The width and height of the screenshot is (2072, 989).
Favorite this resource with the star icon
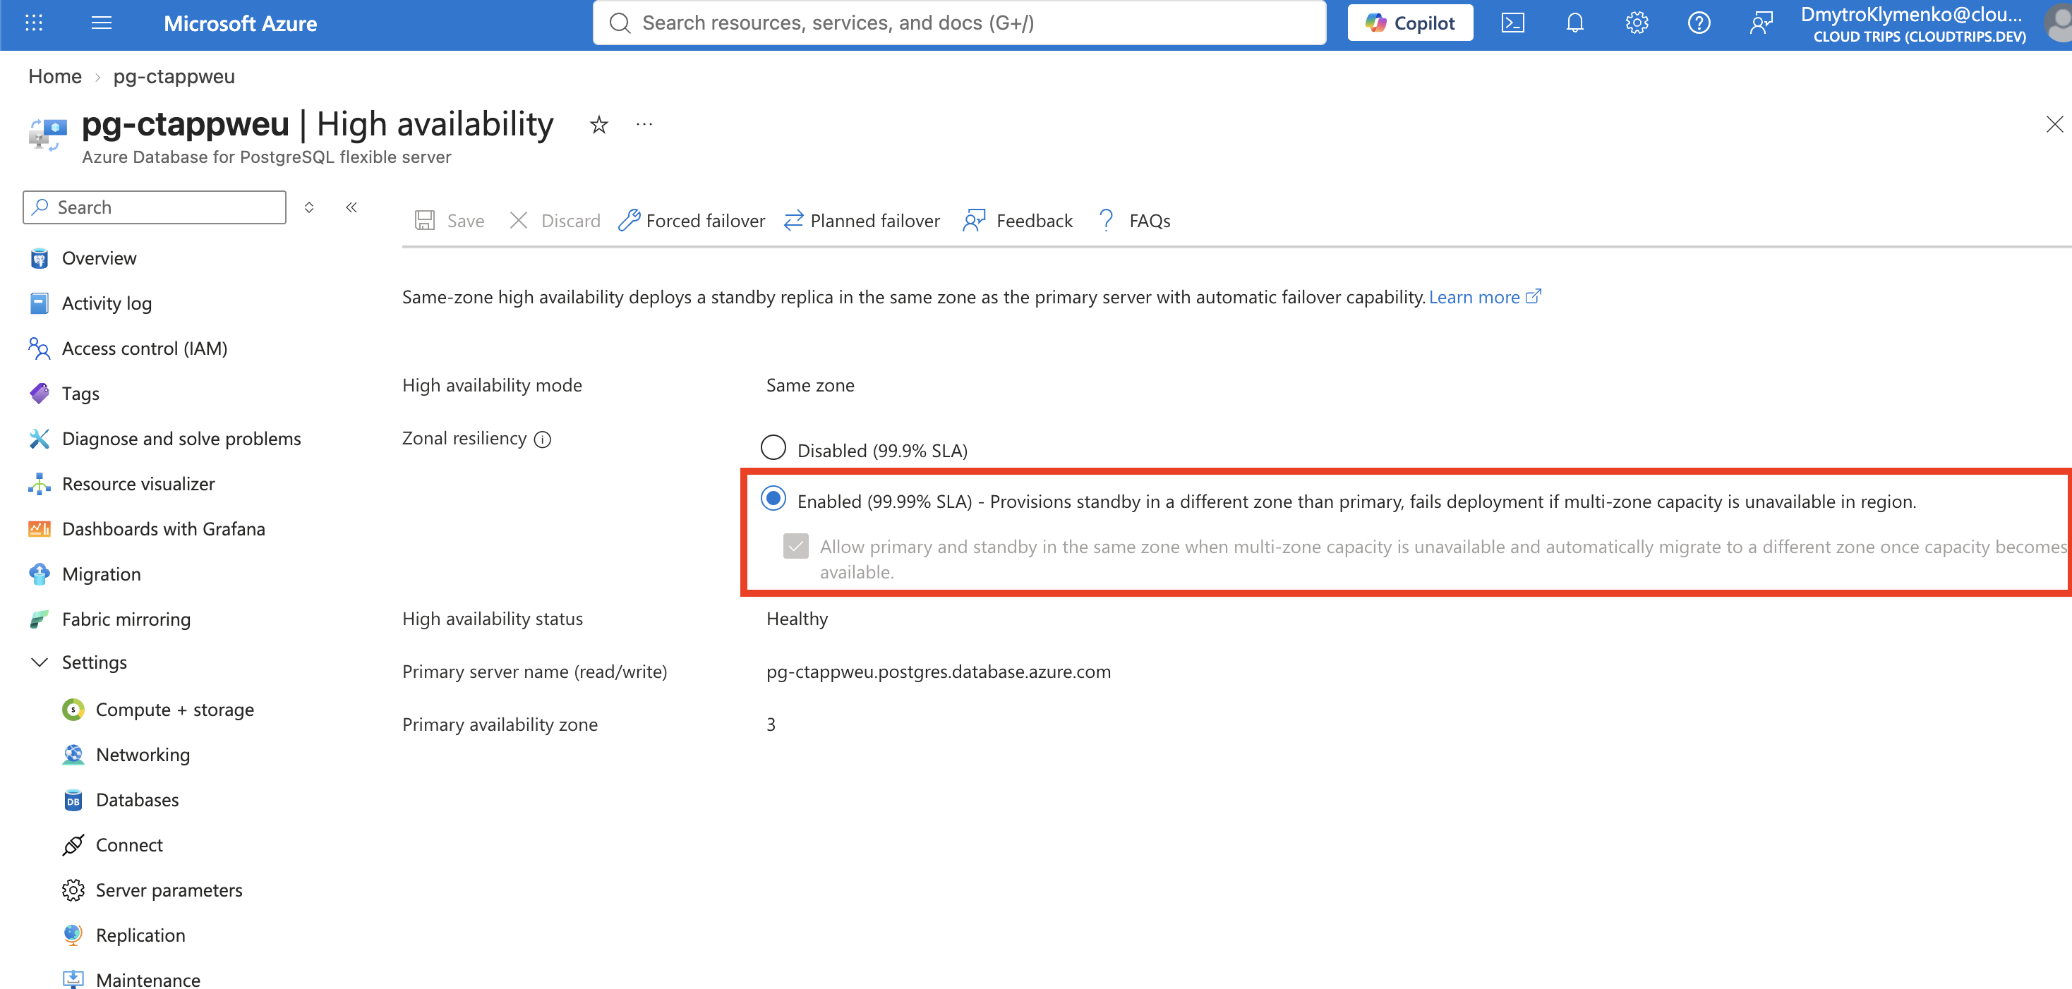[599, 125]
